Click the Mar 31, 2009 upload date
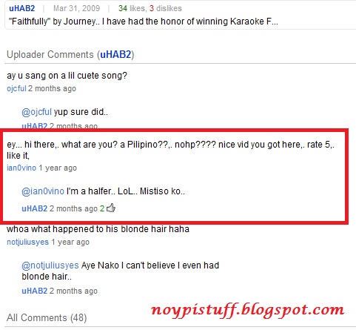Screen dimensions: 356x330 coord(77,8)
